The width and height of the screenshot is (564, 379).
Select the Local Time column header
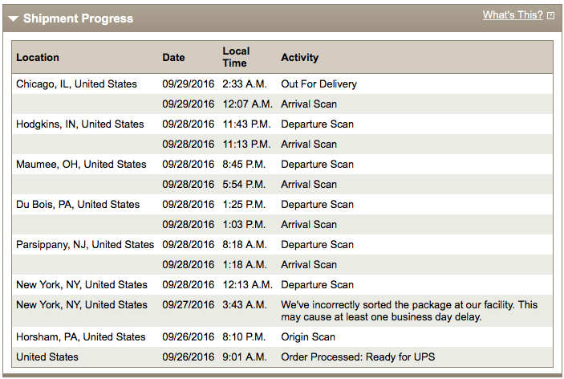236,57
